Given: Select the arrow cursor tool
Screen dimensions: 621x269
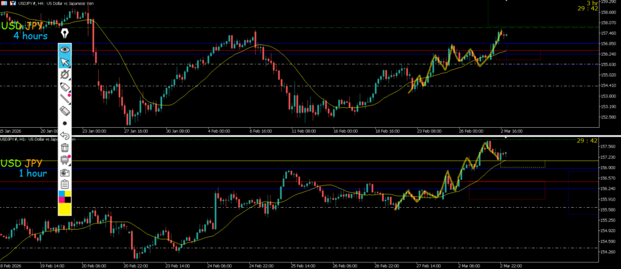Looking at the screenshot, I should [65, 62].
